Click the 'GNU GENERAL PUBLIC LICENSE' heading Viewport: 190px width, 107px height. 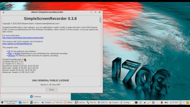(50, 81)
